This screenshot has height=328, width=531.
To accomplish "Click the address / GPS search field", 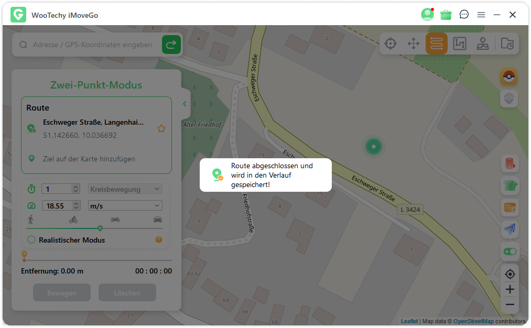I will tap(92, 45).
